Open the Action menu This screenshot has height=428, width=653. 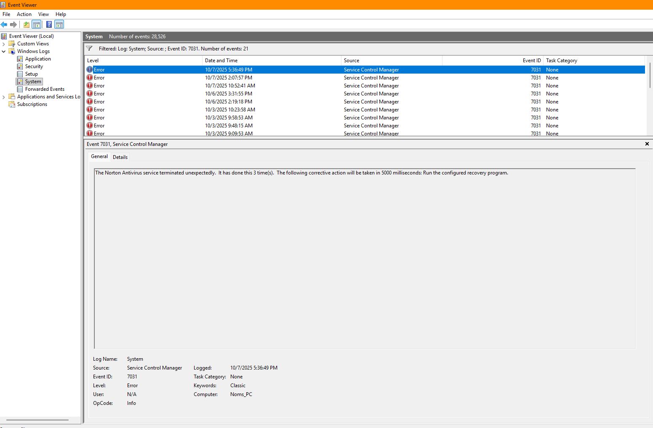[24, 14]
